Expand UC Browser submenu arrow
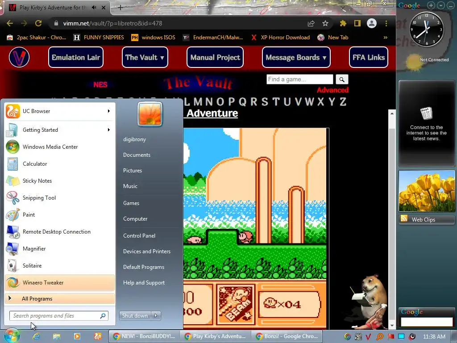This screenshot has height=343, width=457. click(x=109, y=111)
